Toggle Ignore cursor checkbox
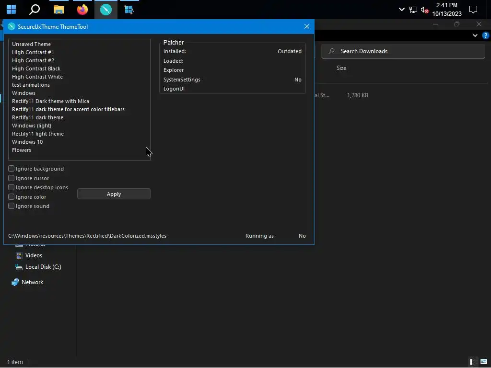491x368 pixels. (12, 178)
